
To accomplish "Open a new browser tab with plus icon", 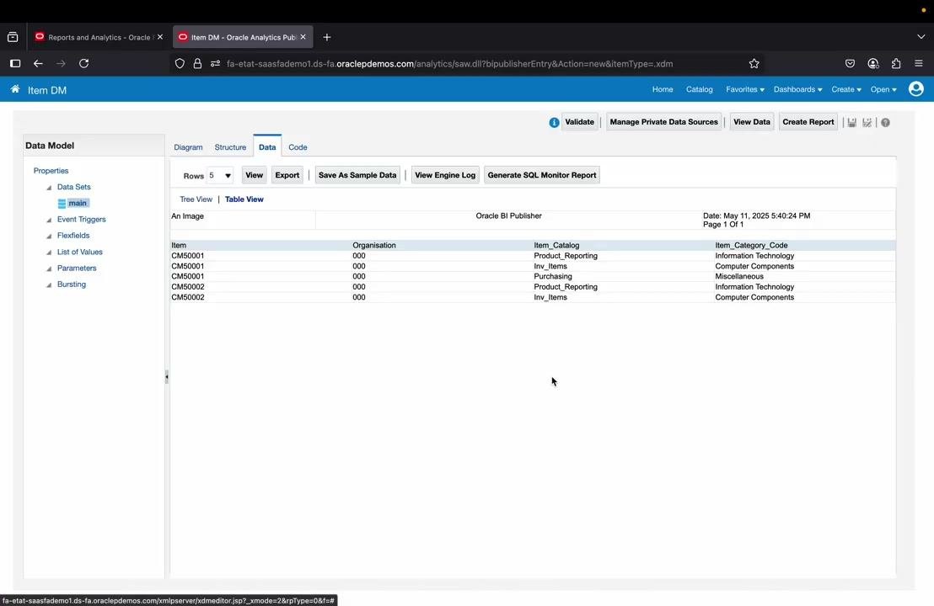I will 326,37.
